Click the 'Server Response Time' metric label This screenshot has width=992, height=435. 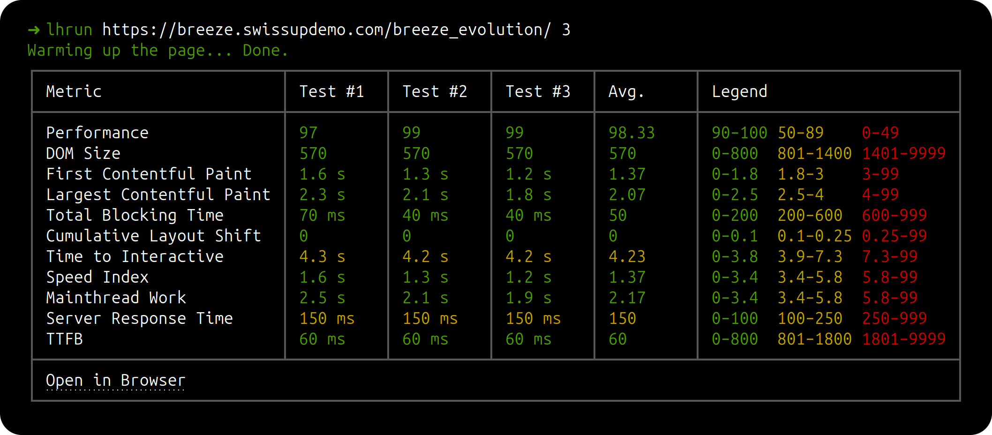coord(139,318)
